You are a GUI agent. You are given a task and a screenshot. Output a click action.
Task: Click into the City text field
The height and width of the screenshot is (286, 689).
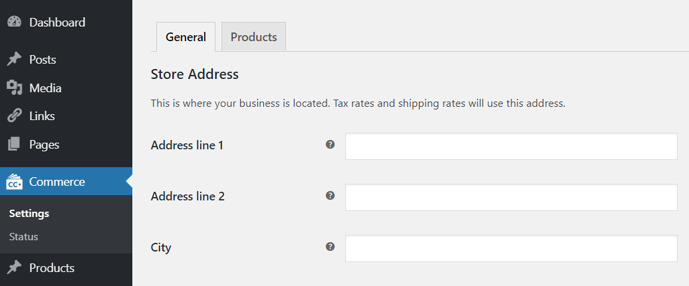(x=511, y=248)
